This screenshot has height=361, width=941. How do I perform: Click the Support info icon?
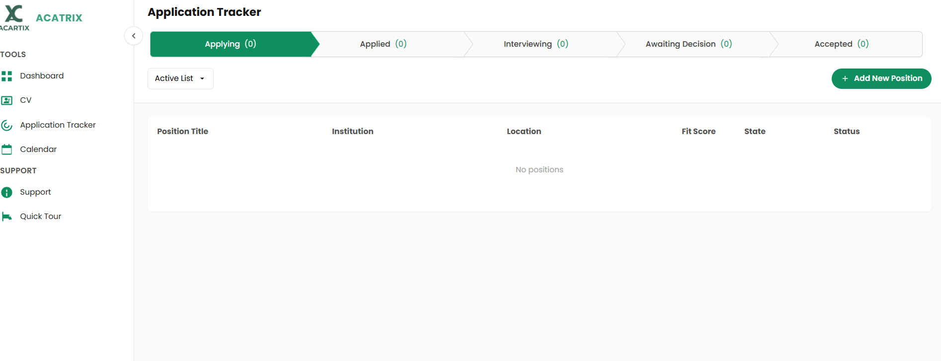[7, 192]
